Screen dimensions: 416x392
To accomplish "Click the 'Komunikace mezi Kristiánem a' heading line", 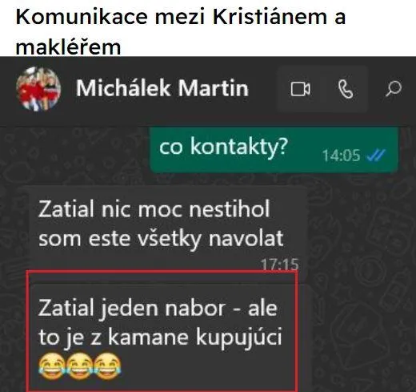I will 181,17.
